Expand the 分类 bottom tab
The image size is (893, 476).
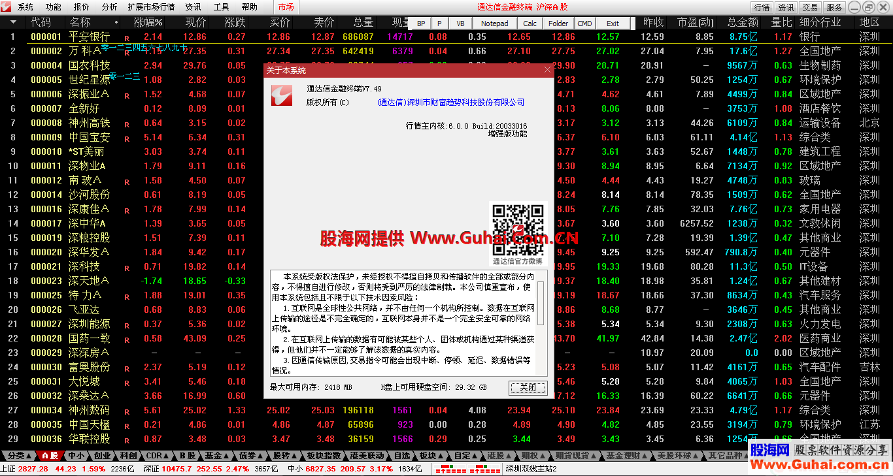click(x=18, y=456)
